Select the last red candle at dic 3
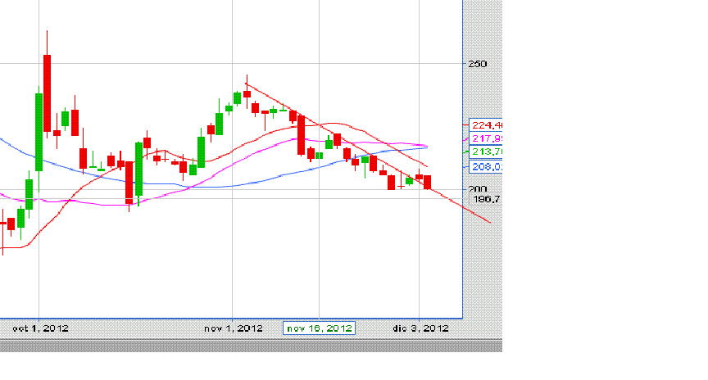 [427, 182]
